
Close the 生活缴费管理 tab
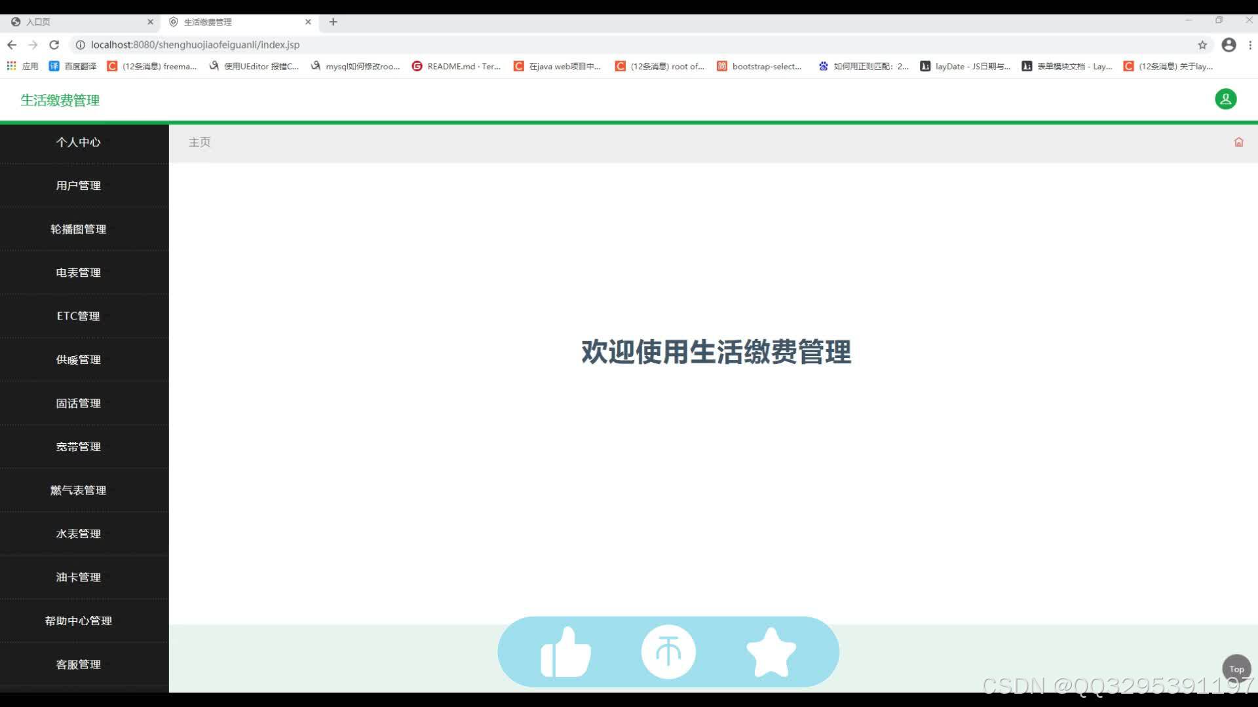tap(308, 22)
